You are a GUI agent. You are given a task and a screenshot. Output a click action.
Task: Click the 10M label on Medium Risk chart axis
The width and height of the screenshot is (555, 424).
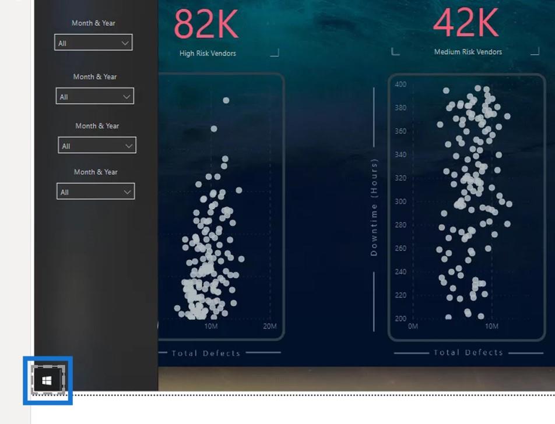click(x=491, y=326)
